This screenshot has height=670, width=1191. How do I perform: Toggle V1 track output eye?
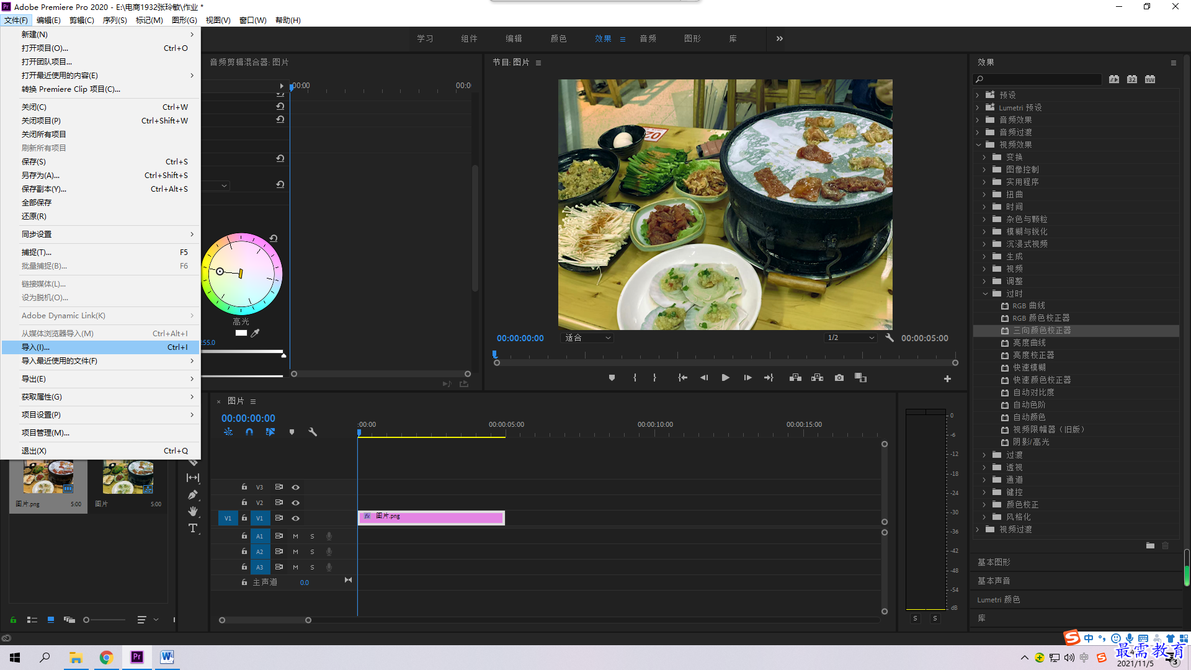296,518
